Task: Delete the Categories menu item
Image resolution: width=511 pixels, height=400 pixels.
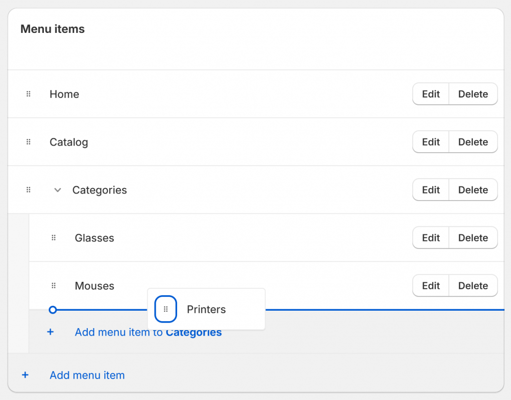Action: [x=473, y=190]
